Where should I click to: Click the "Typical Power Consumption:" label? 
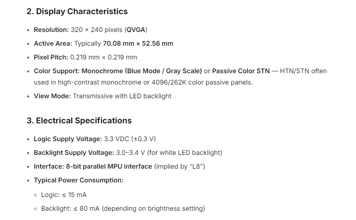[x=79, y=180]
